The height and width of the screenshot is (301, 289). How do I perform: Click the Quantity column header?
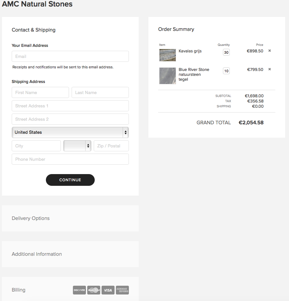click(x=224, y=45)
